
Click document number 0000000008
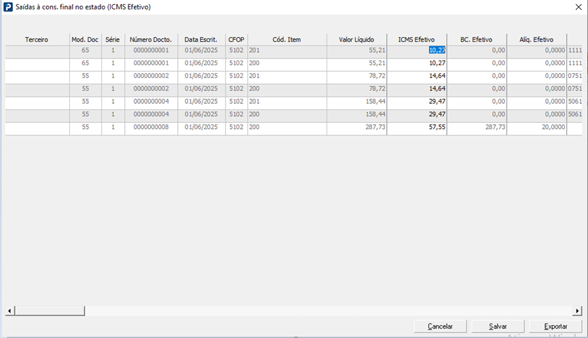coord(151,127)
